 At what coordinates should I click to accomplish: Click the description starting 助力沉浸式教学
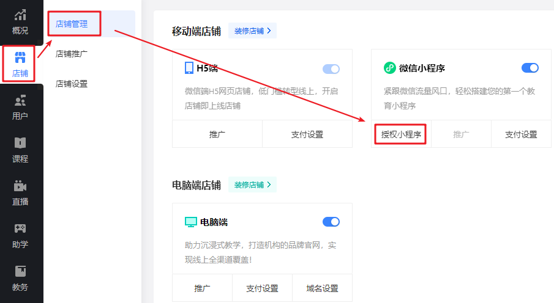coord(260,252)
